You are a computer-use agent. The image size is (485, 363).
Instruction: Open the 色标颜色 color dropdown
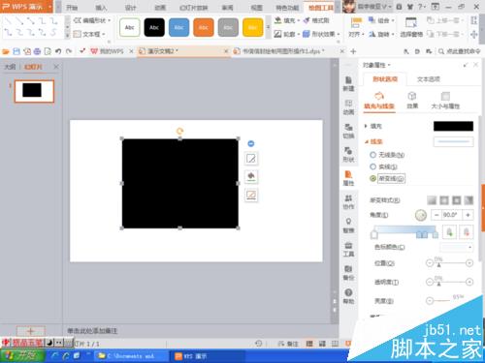point(456,248)
